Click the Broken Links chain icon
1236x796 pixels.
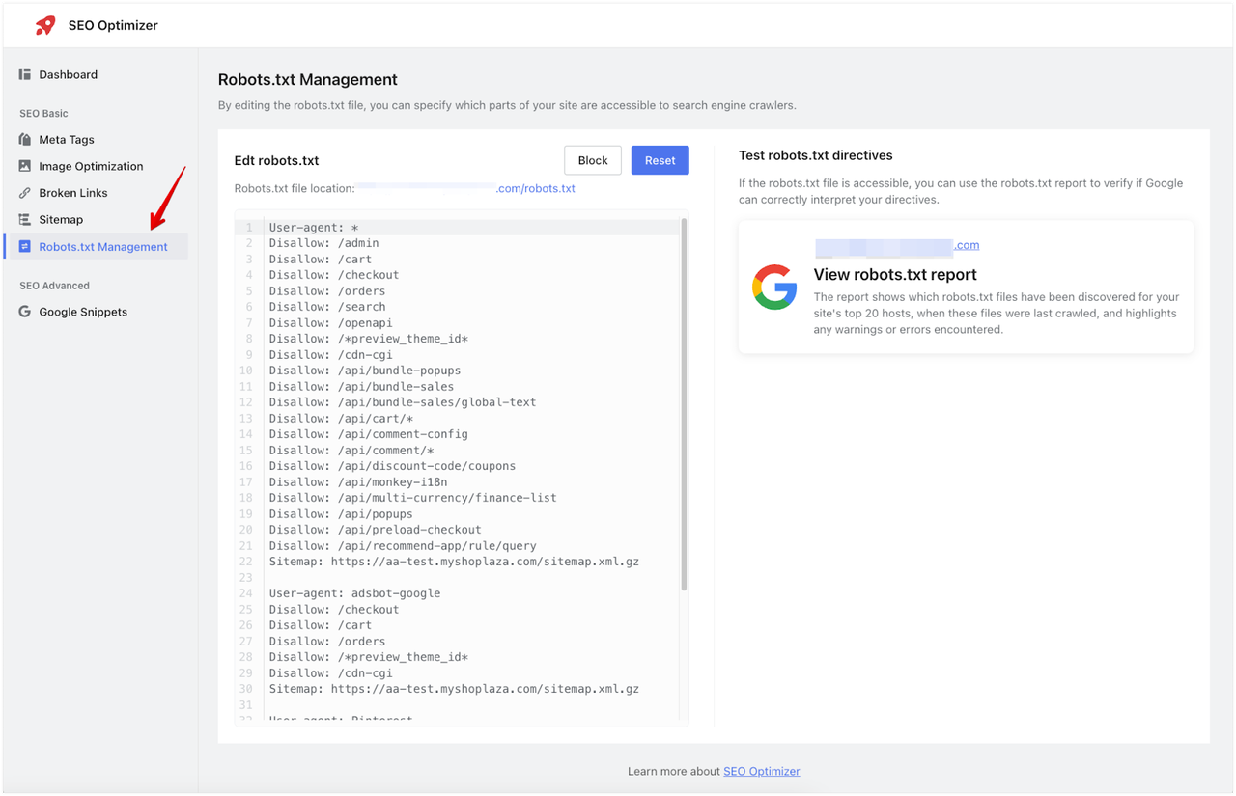(x=25, y=193)
